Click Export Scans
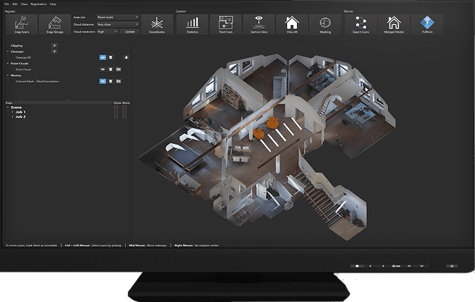Image resolution: width=475 pixels, height=302 pixels. (361, 24)
